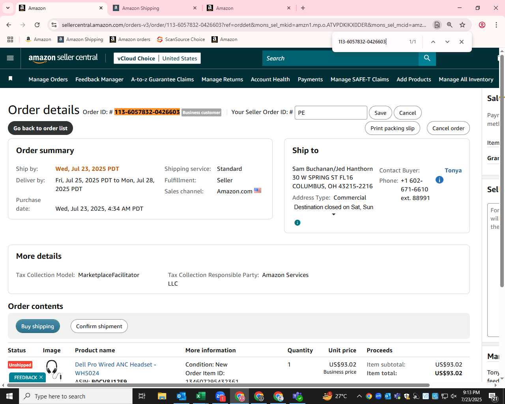Open Excel from the taskbar
The width and height of the screenshot is (505, 404).
pos(200,396)
